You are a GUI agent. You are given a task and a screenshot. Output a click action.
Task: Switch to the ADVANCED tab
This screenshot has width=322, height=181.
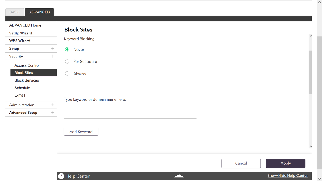coord(39,12)
